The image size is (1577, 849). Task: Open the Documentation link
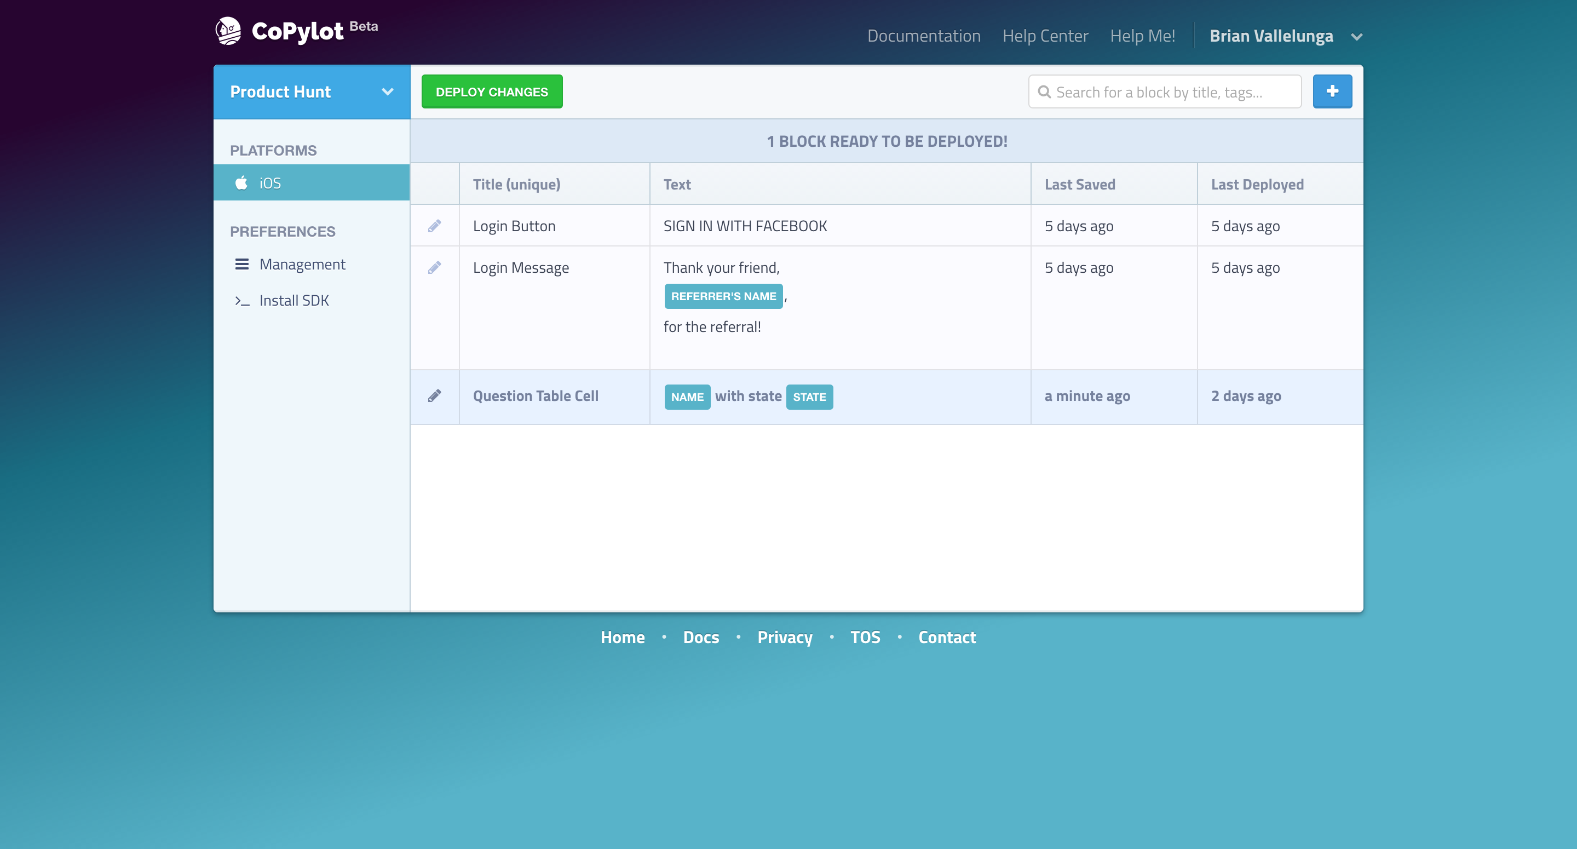pyautogui.click(x=923, y=36)
